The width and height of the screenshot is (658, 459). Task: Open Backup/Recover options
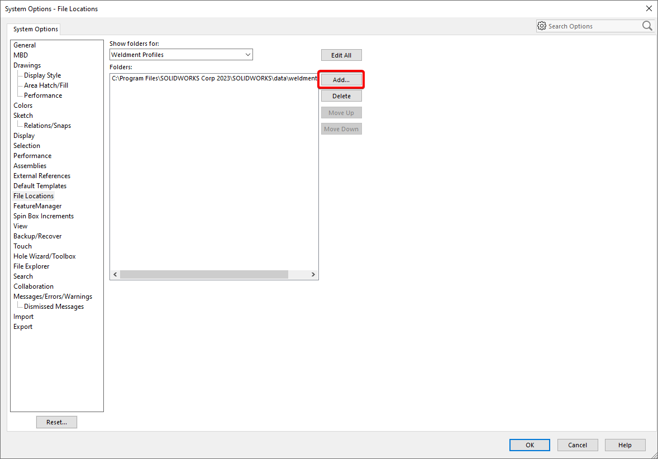click(37, 236)
